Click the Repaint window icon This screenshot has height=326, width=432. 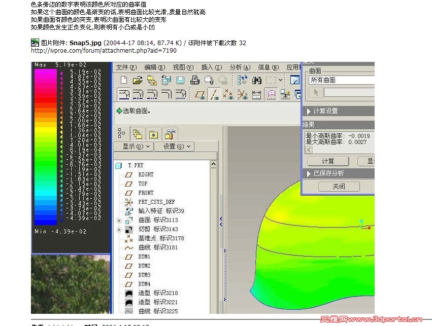click(295, 80)
